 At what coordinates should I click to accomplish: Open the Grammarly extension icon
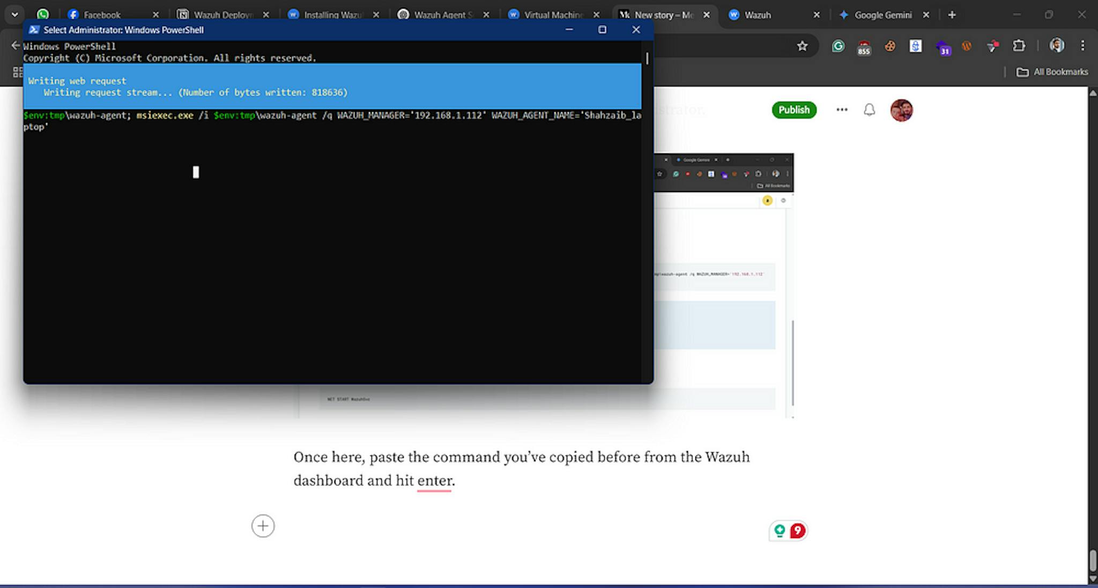click(838, 46)
